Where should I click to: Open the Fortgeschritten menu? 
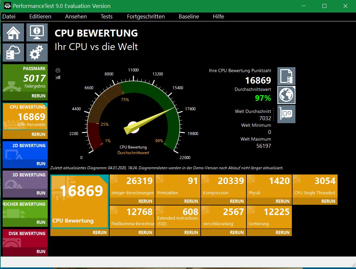(x=146, y=16)
